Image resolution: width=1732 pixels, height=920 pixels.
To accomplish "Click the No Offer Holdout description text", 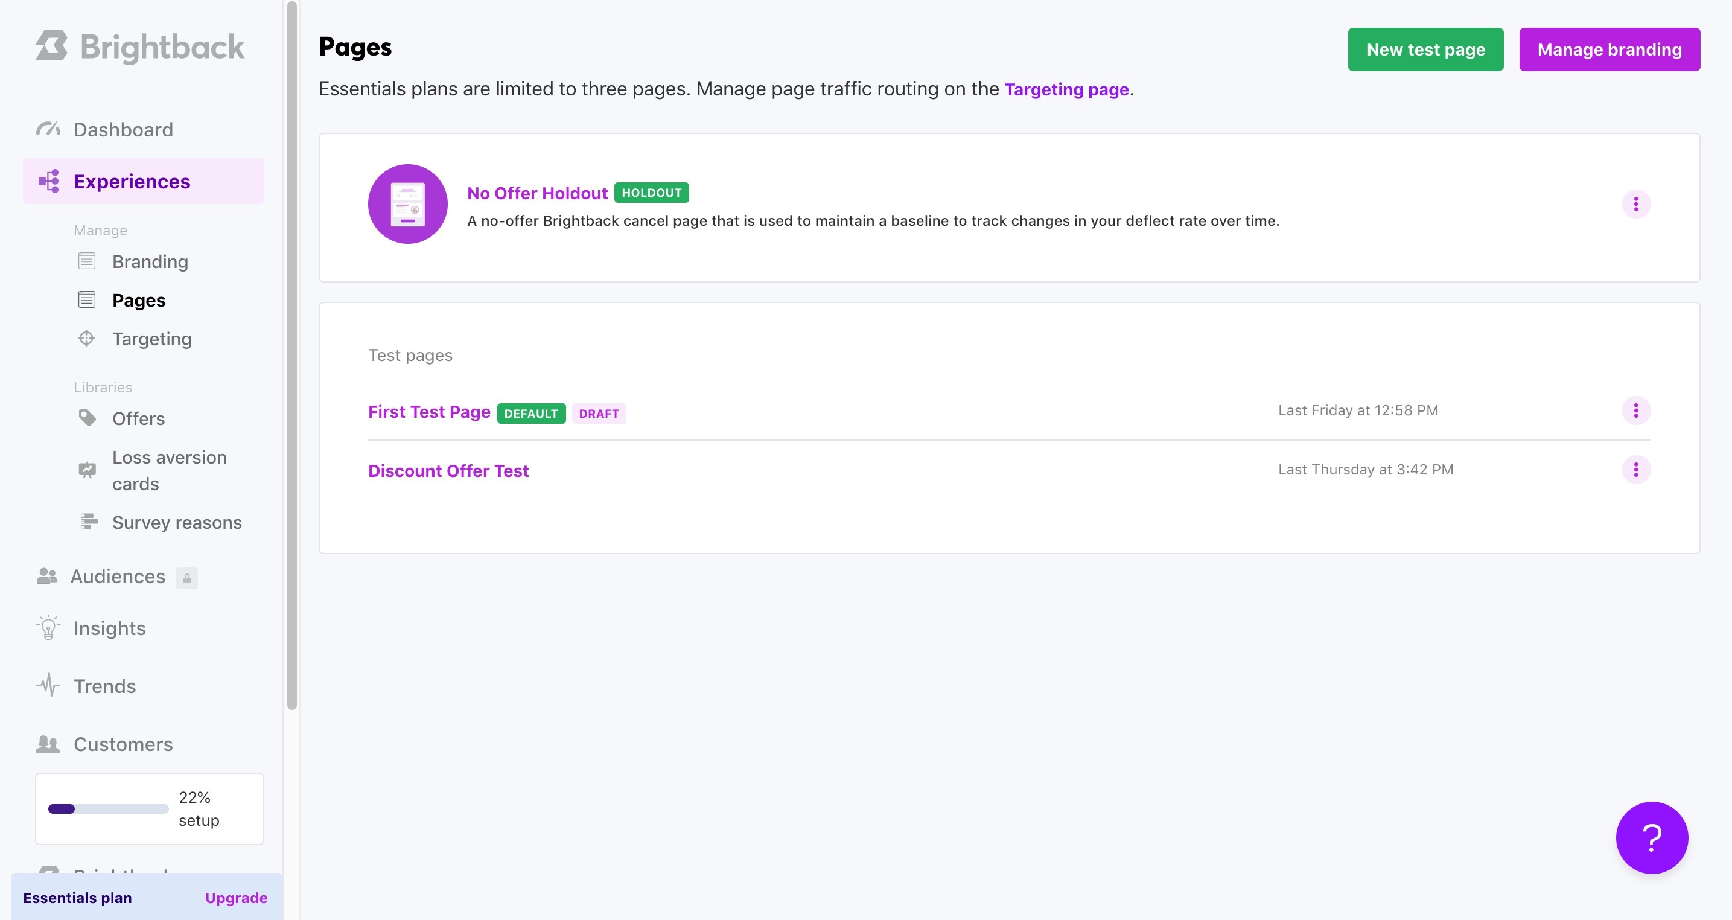I will coord(873,220).
